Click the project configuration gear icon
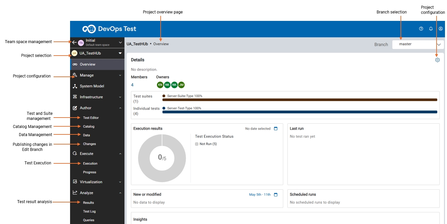 click(x=437, y=60)
